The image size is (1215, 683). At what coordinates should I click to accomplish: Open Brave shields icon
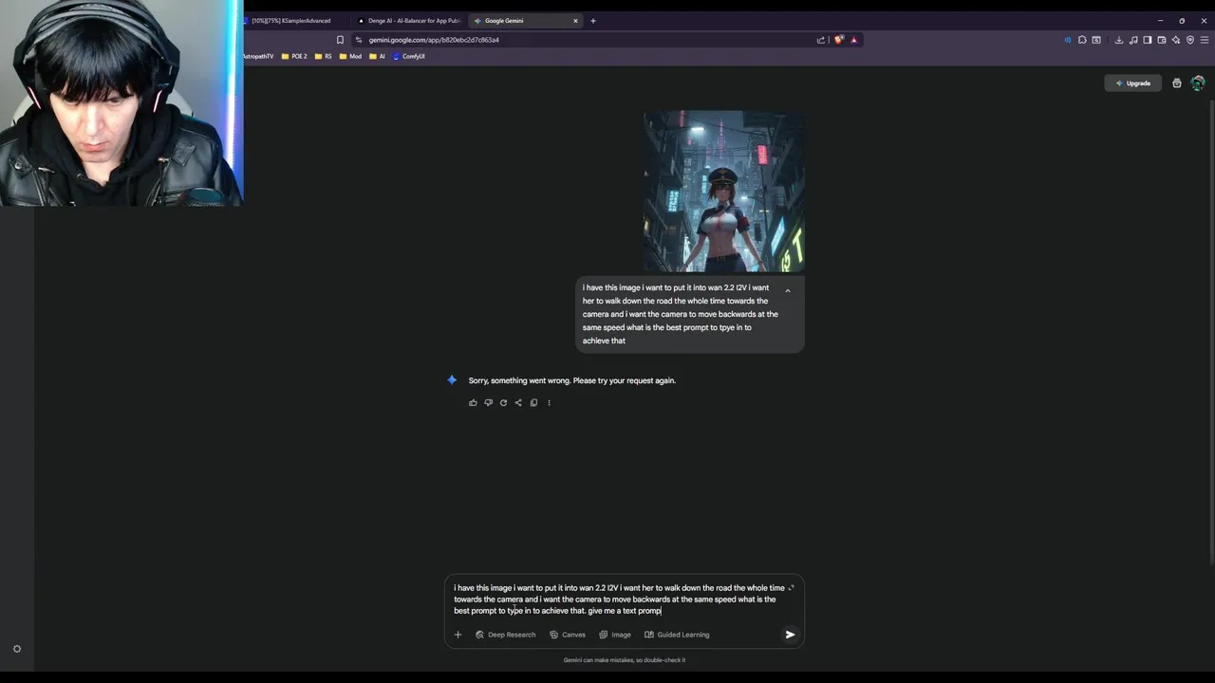(838, 40)
